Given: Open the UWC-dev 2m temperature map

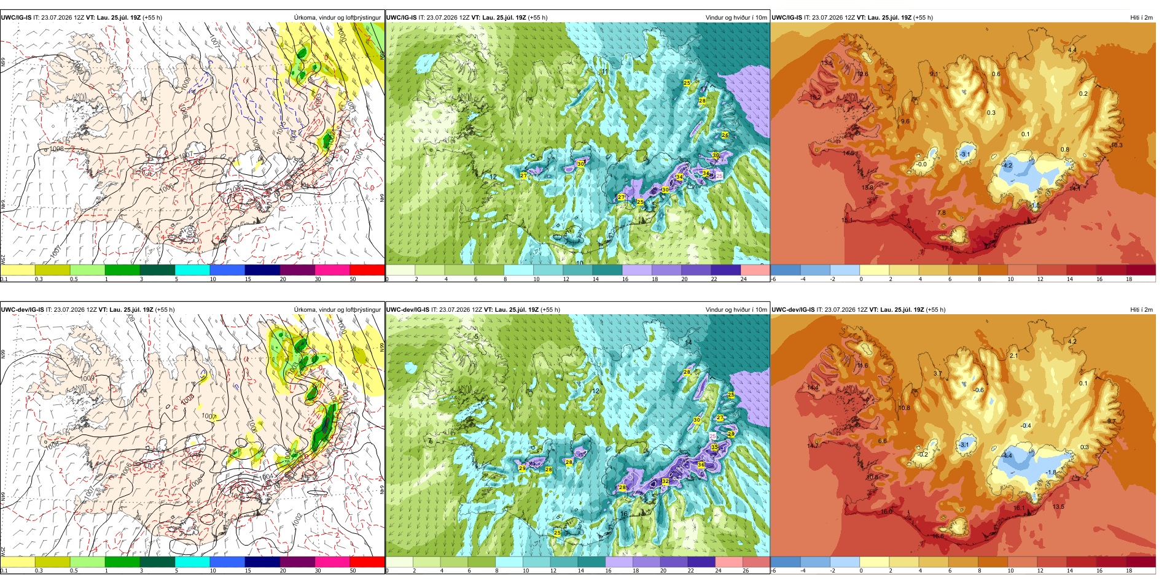Looking at the screenshot, I should coord(963,436).
